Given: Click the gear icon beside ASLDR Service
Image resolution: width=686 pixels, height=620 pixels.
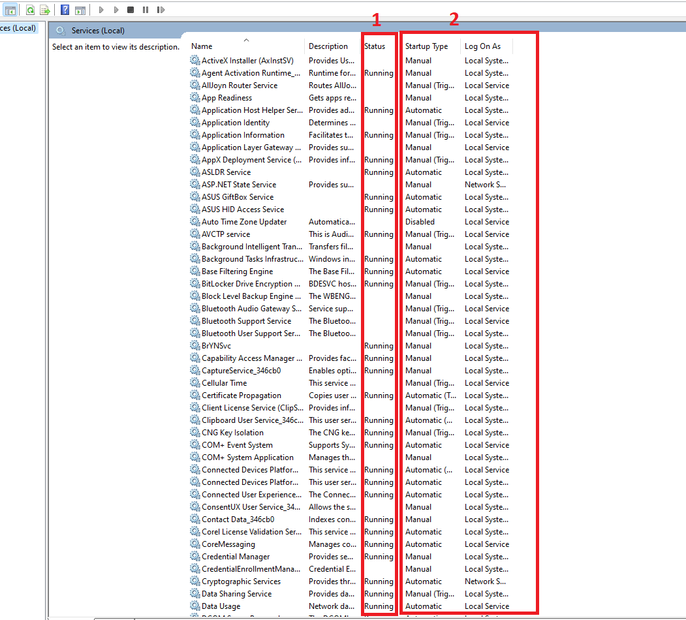Looking at the screenshot, I should (195, 172).
